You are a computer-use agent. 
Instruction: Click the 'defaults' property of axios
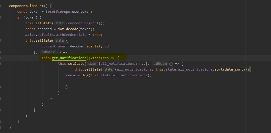point(45,35)
